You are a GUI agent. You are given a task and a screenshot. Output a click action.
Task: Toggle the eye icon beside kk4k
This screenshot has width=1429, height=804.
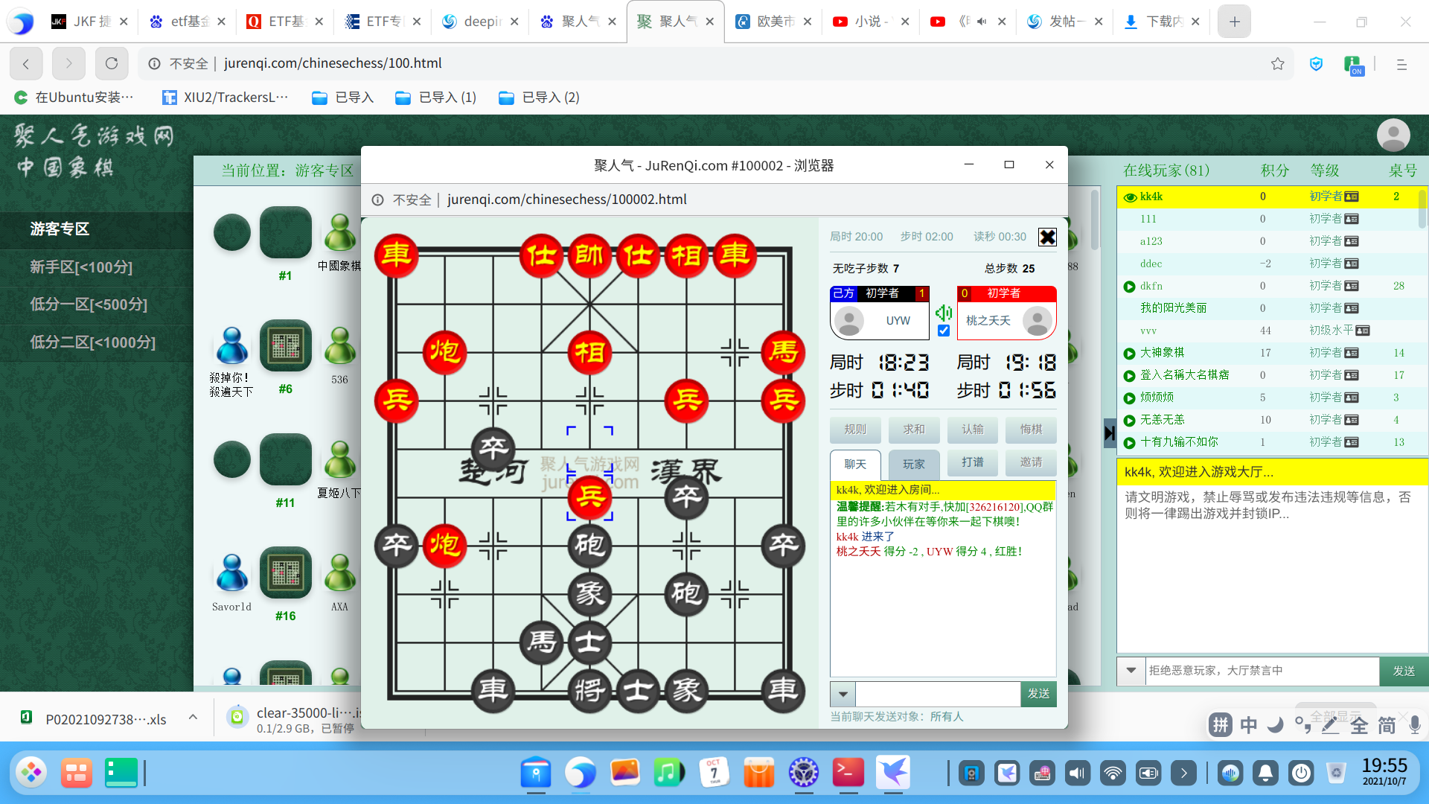coord(1130,197)
